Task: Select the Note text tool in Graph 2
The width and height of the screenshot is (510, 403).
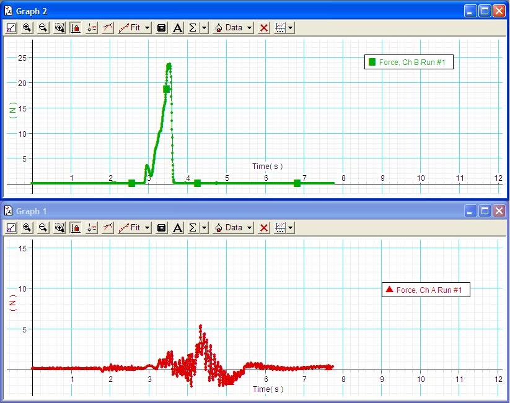Action: pyautogui.click(x=178, y=28)
